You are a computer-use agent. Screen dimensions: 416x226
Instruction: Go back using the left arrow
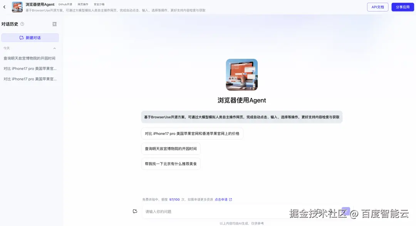[4, 7]
